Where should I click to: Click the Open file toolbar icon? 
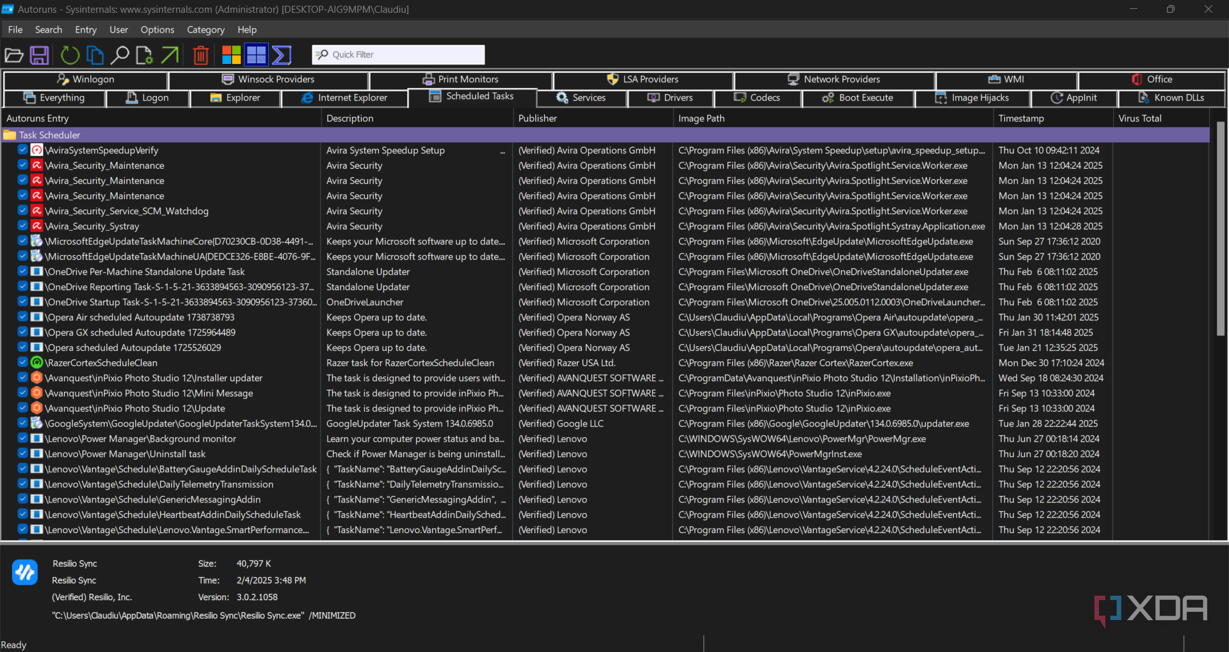pos(14,56)
